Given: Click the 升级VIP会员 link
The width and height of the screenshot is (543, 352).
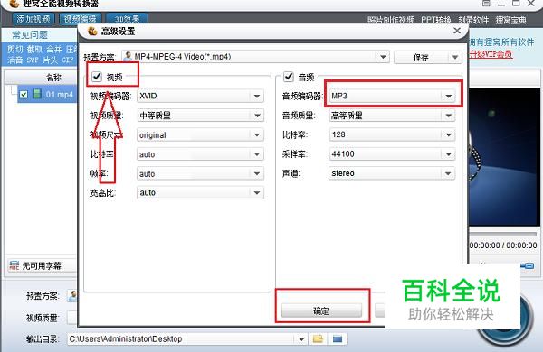Looking at the screenshot, I should click(x=491, y=54).
